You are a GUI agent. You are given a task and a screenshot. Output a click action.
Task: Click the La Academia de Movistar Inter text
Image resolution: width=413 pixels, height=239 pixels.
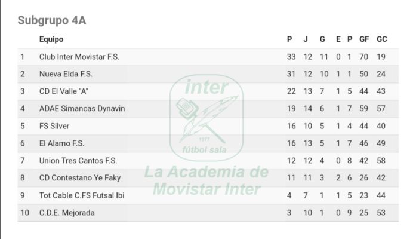click(207, 180)
